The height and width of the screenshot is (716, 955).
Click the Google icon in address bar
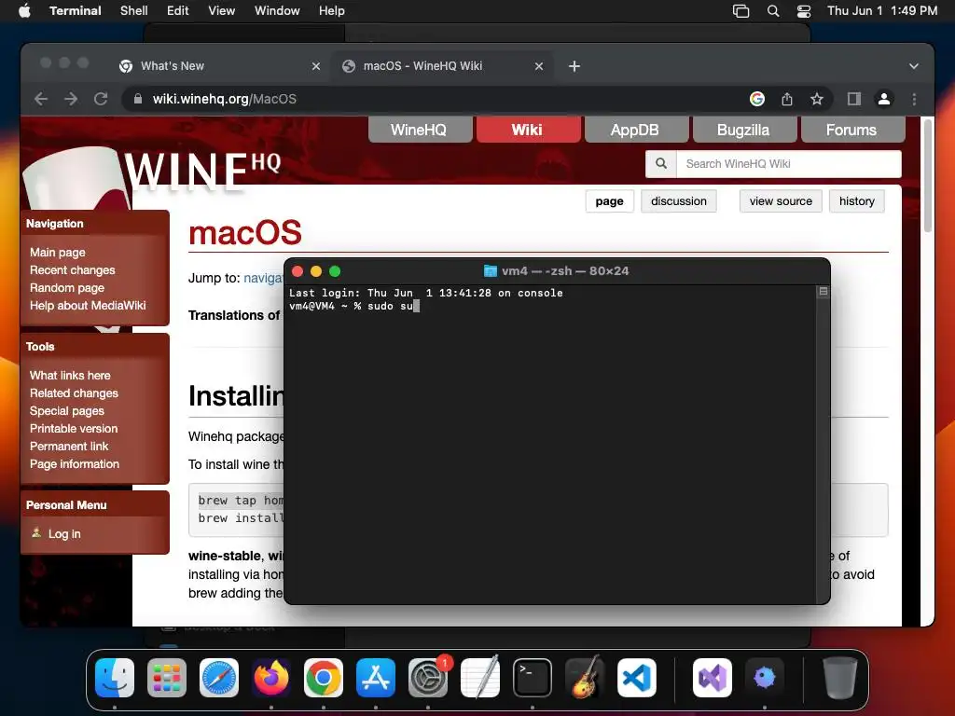tap(757, 99)
